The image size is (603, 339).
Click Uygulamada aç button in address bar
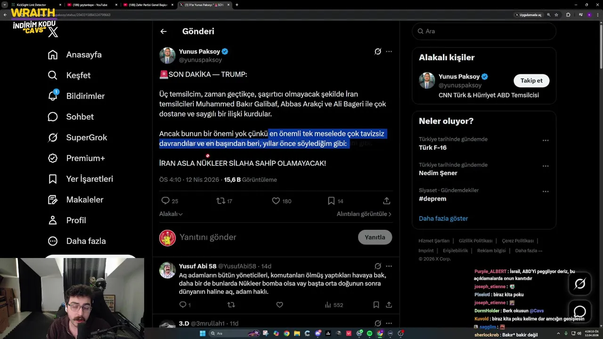pyautogui.click(x=528, y=15)
